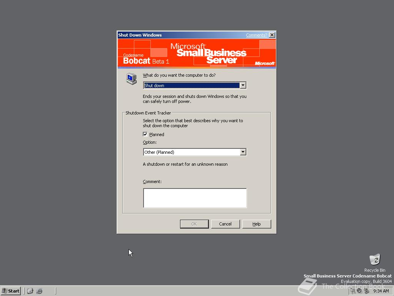Open the Shut down action dropdown arrow
The image size is (394, 296).
click(243, 85)
